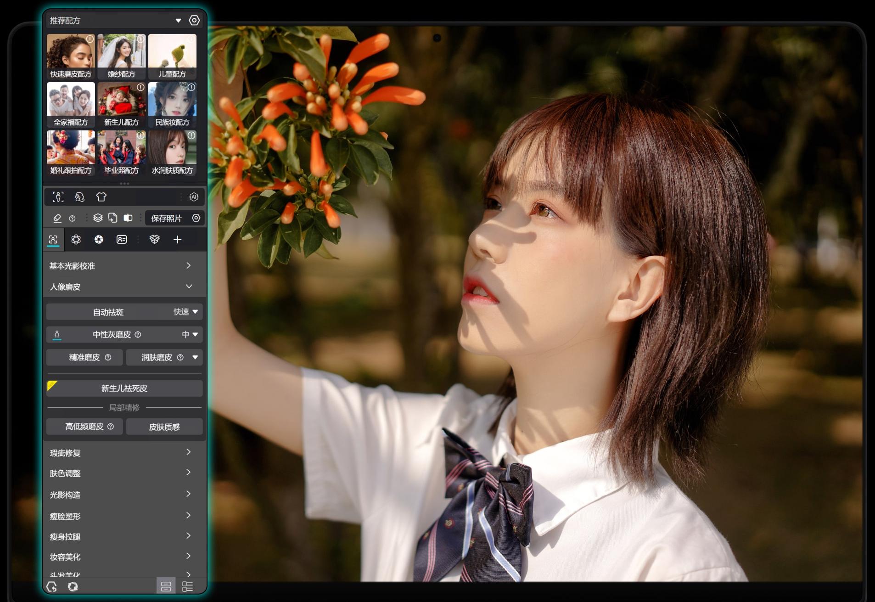Click the hexagon AI icon
Viewport: 875px width, 602px height.
coord(194,197)
